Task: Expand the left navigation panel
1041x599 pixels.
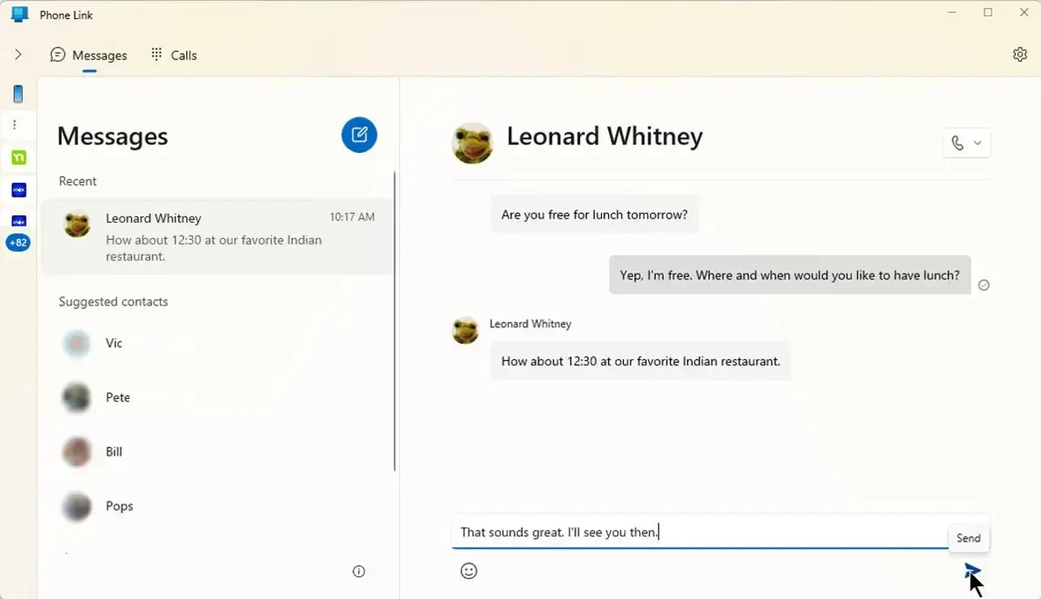Action: [18, 54]
